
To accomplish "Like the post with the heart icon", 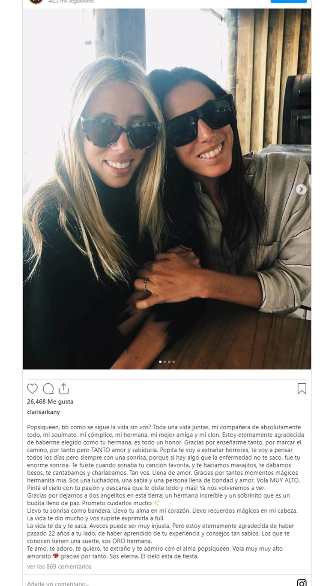I will click(32, 389).
